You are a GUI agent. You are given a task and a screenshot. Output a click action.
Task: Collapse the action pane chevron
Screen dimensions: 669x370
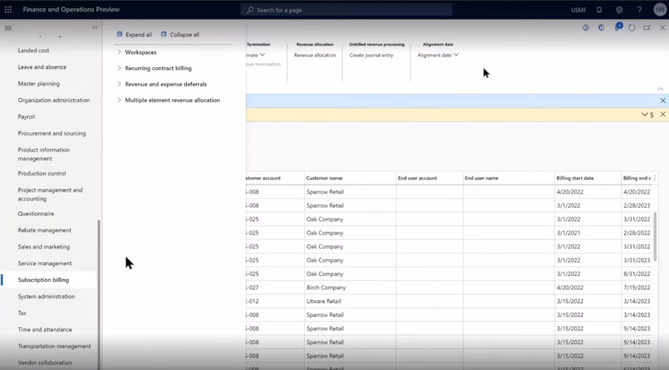pos(661,89)
